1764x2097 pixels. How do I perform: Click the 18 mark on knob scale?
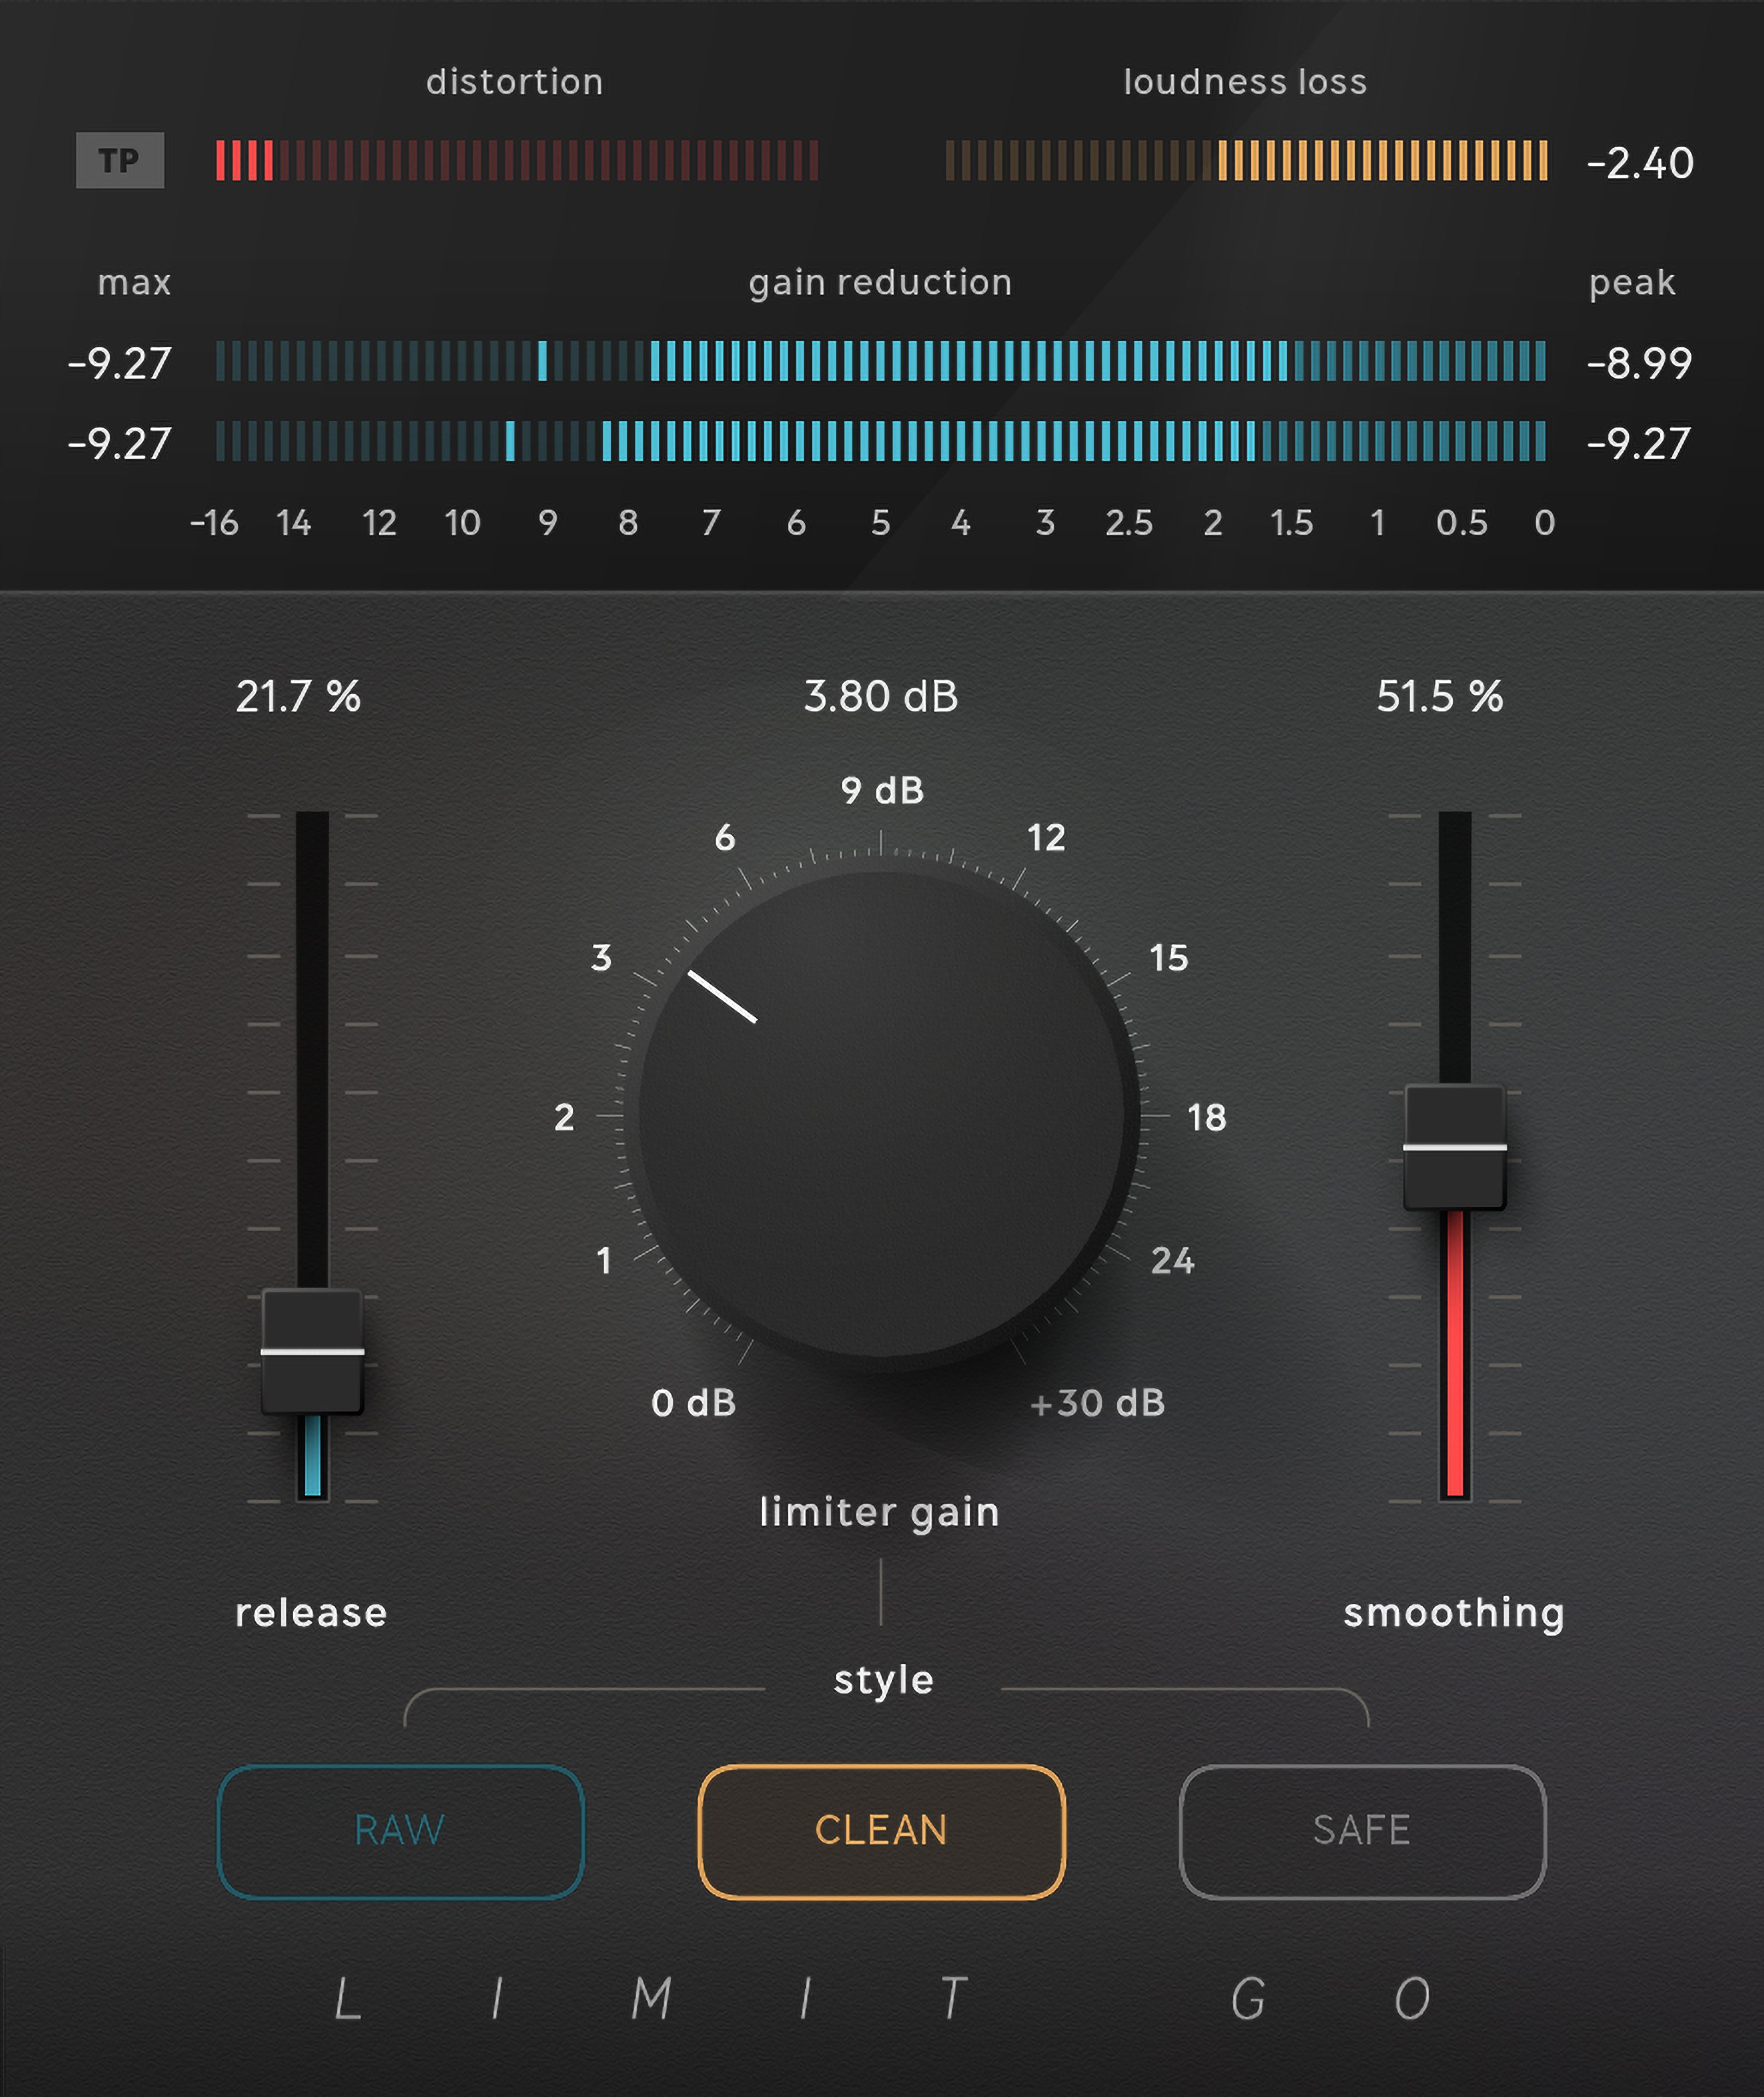click(1206, 1117)
